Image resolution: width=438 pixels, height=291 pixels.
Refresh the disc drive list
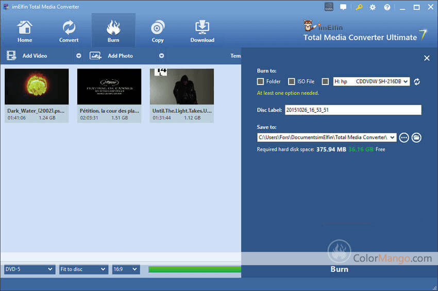[x=417, y=81]
